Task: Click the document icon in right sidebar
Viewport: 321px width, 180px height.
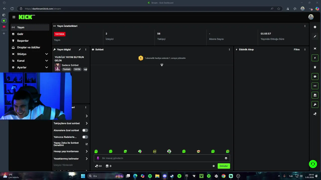Action: click(x=315, y=67)
